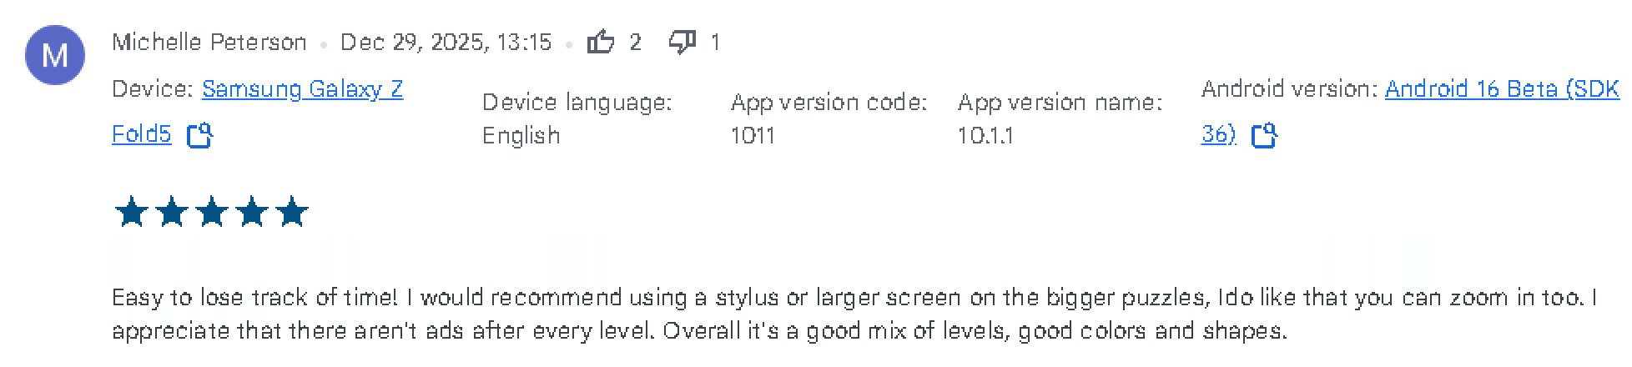Click the device language value English
The width and height of the screenshot is (1632, 367).
[521, 136]
